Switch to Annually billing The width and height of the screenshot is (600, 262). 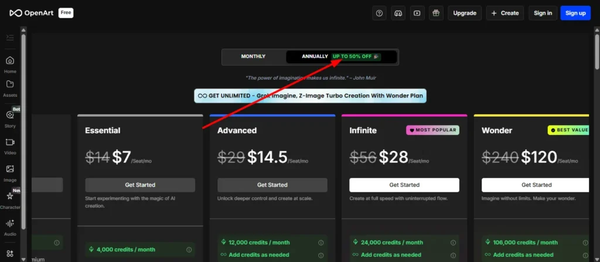point(342,56)
